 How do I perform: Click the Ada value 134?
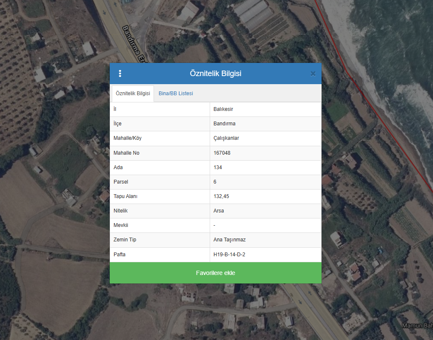[218, 167]
